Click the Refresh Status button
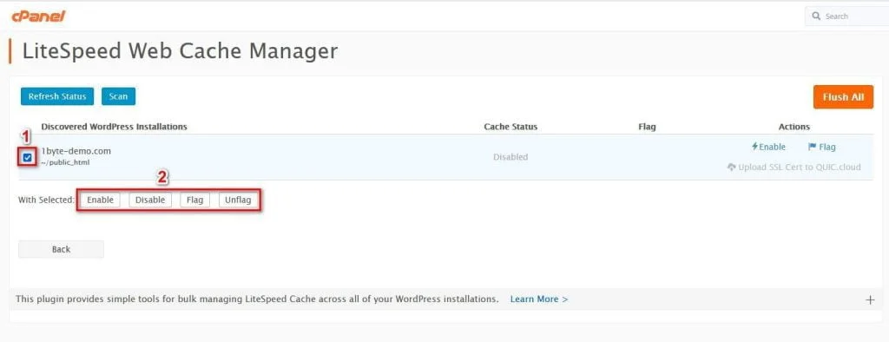 (57, 96)
